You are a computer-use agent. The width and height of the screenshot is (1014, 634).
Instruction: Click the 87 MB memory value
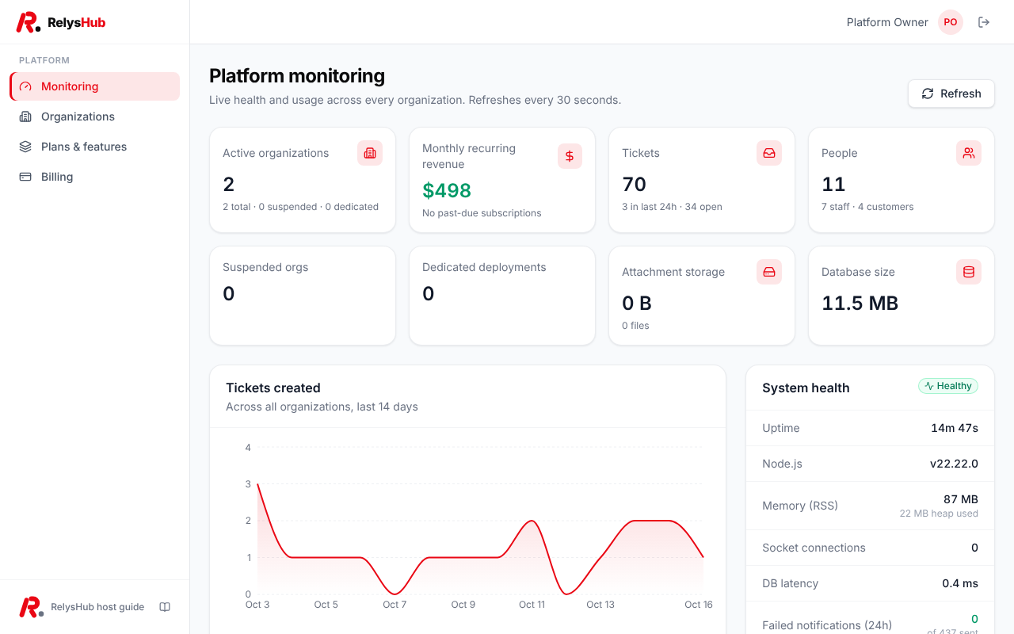[x=961, y=499]
